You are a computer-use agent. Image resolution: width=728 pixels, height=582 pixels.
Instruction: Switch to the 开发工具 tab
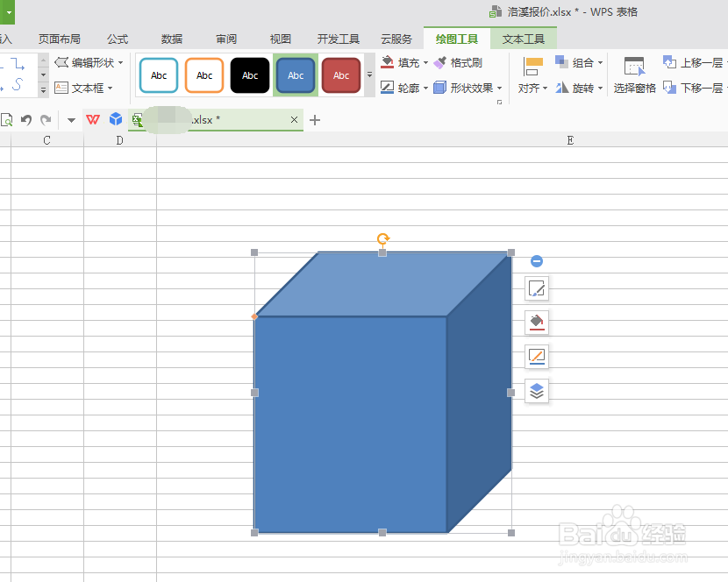coord(339,39)
